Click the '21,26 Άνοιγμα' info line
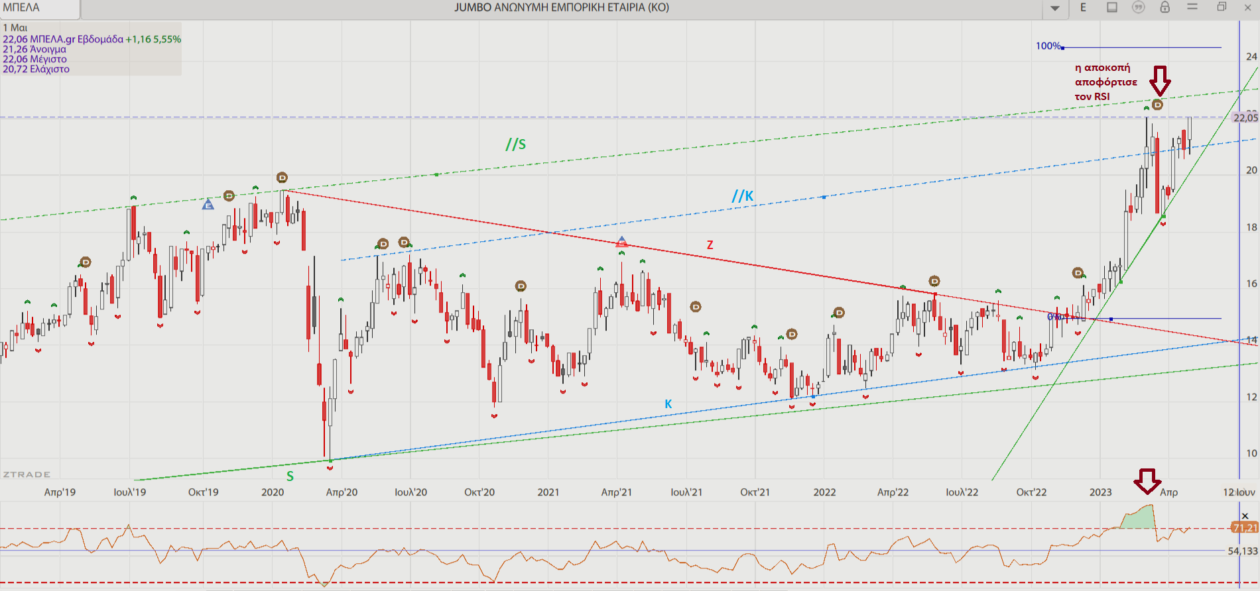Screen dimensions: 1260x591 click(x=34, y=49)
